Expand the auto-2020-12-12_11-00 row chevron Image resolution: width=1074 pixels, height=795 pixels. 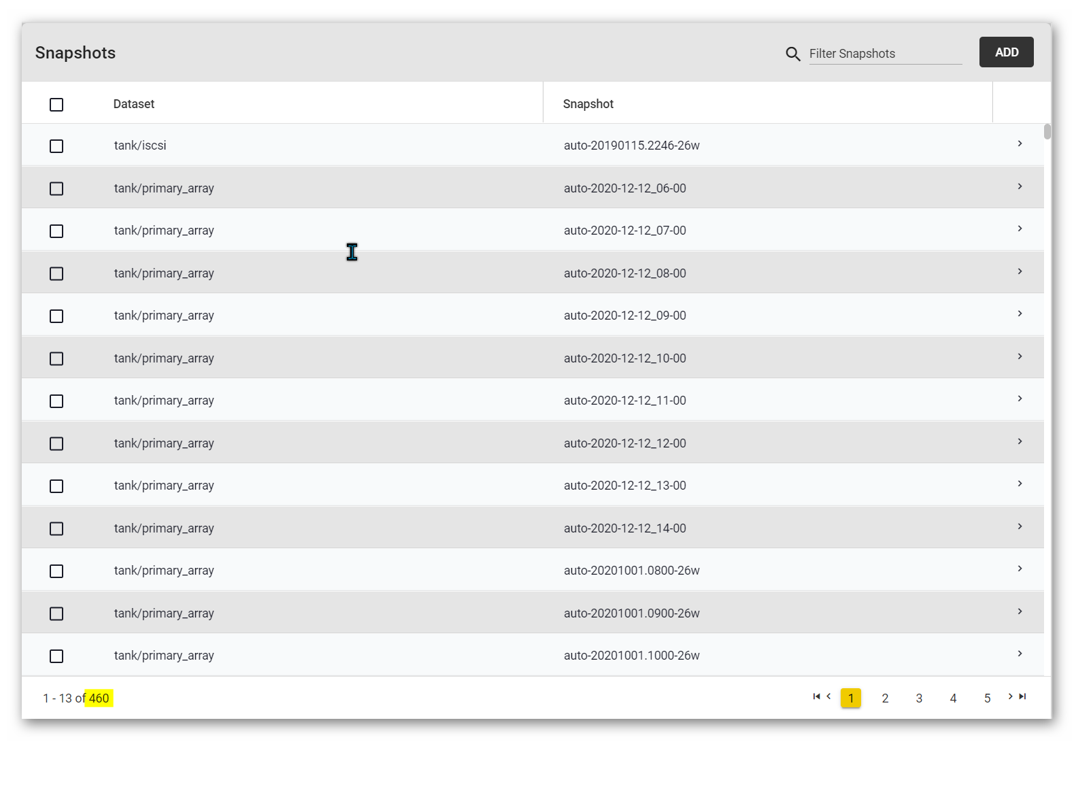(1020, 399)
